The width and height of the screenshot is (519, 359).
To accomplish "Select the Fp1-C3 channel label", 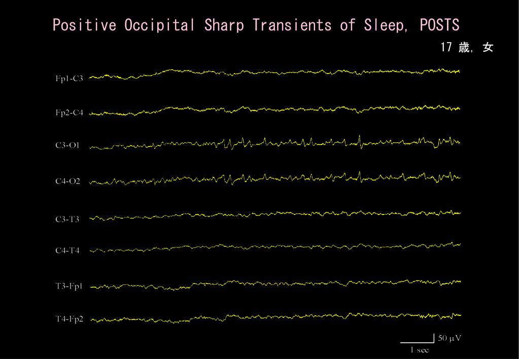I will pos(69,79).
